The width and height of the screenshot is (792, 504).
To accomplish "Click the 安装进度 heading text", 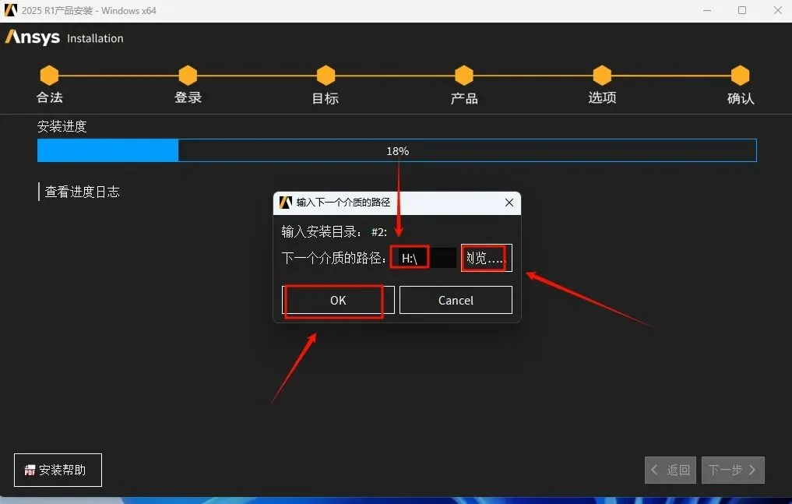I will [62, 126].
